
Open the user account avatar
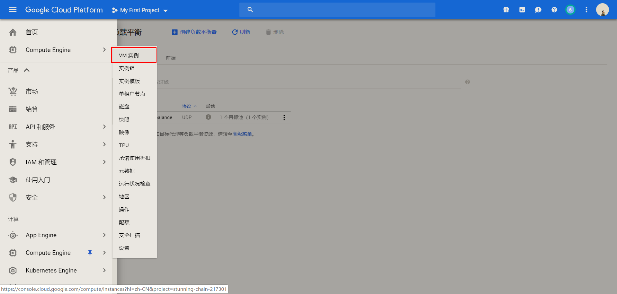click(x=603, y=10)
